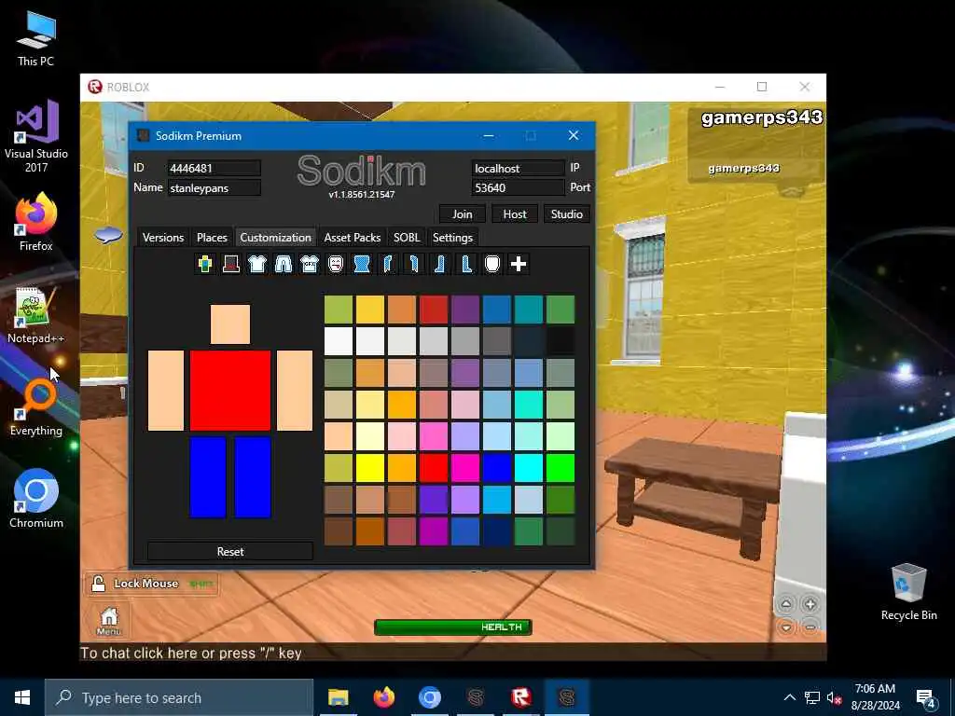Open Firefox from the taskbar
This screenshot has height=716, width=955.
pos(383,697)
